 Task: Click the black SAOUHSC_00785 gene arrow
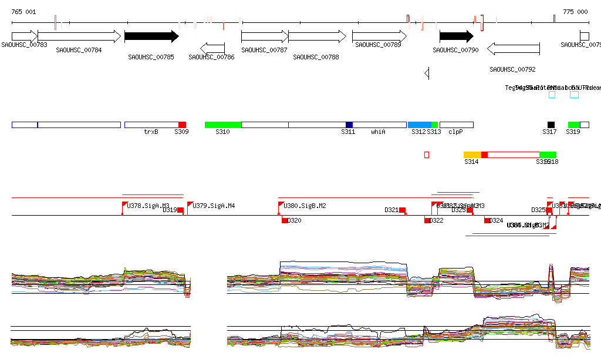pyautogui.click(x=152, y=36)
